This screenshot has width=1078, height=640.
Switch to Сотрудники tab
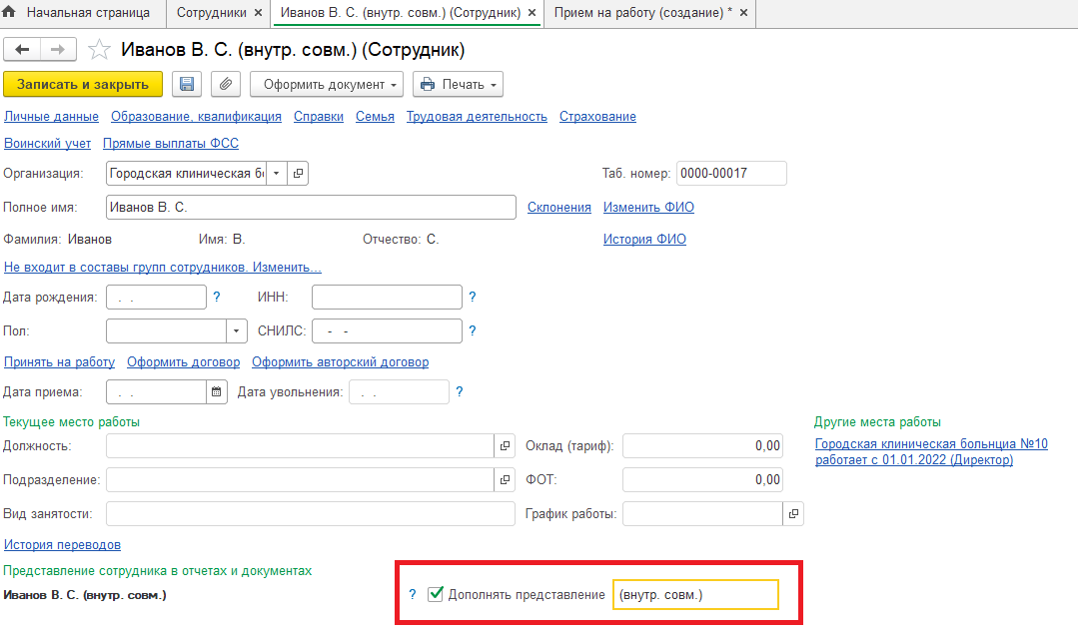click(x=212, y=12)
